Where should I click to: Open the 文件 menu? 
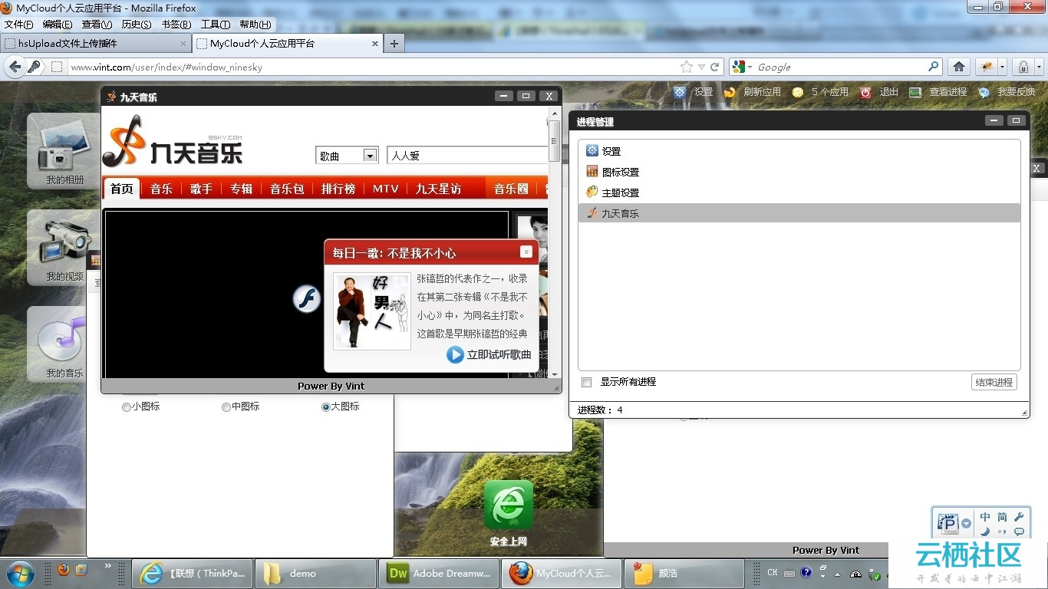pos(19,25)
